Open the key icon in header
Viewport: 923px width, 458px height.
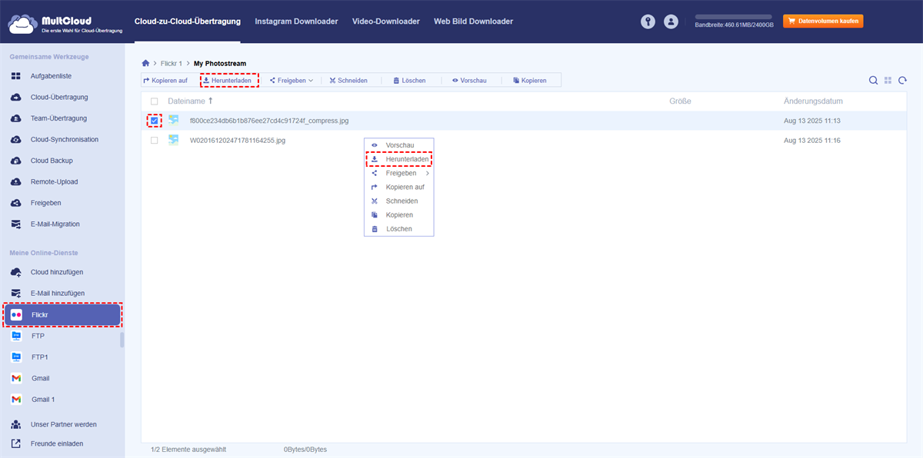648,22
